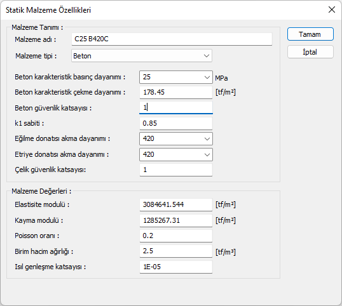
Task: Cancel using the İptal button
Action: (310, 52)
